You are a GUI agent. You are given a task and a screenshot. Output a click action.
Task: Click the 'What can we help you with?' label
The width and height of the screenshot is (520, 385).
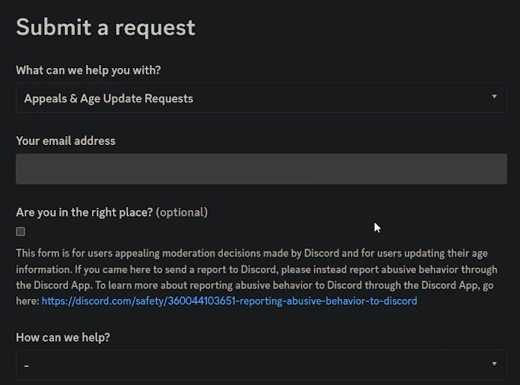pyautogui.click(x=88, y=70)
